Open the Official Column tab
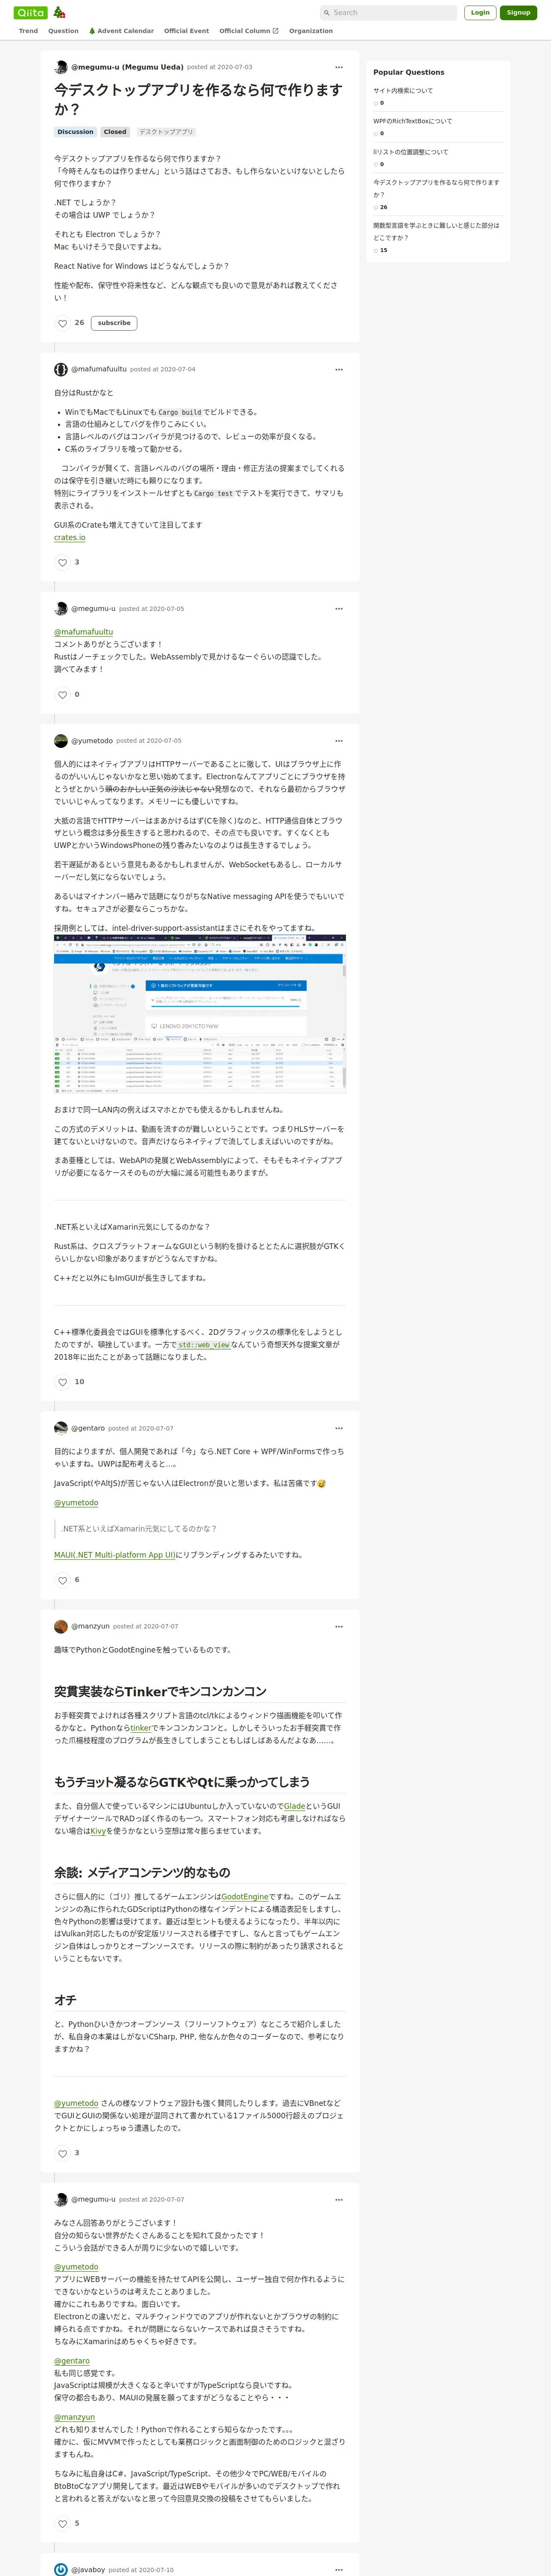Image resolution: width=551 pixels, height=2576 pixels. (x=249, y=31)
